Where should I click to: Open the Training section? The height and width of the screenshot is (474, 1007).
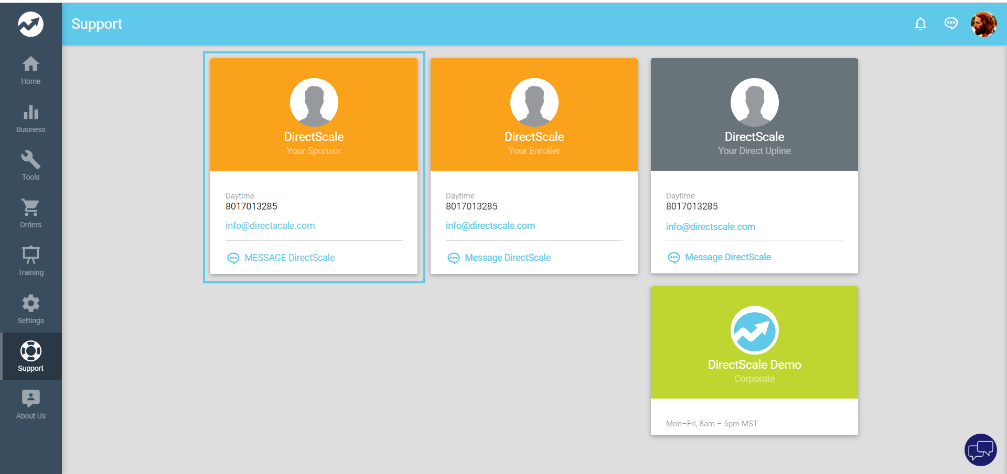tap(30, 261)
